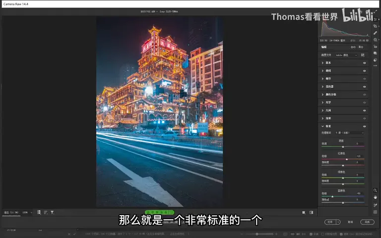Toggle single view mode icon below image
This screenshot has height=238, width=381.
coord(304,213)
